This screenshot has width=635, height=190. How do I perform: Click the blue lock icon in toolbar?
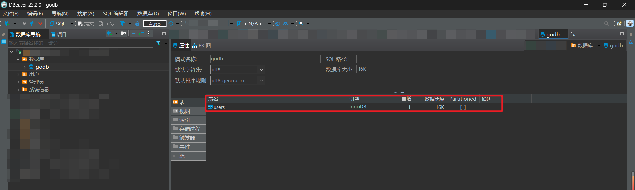coord(137,24)
